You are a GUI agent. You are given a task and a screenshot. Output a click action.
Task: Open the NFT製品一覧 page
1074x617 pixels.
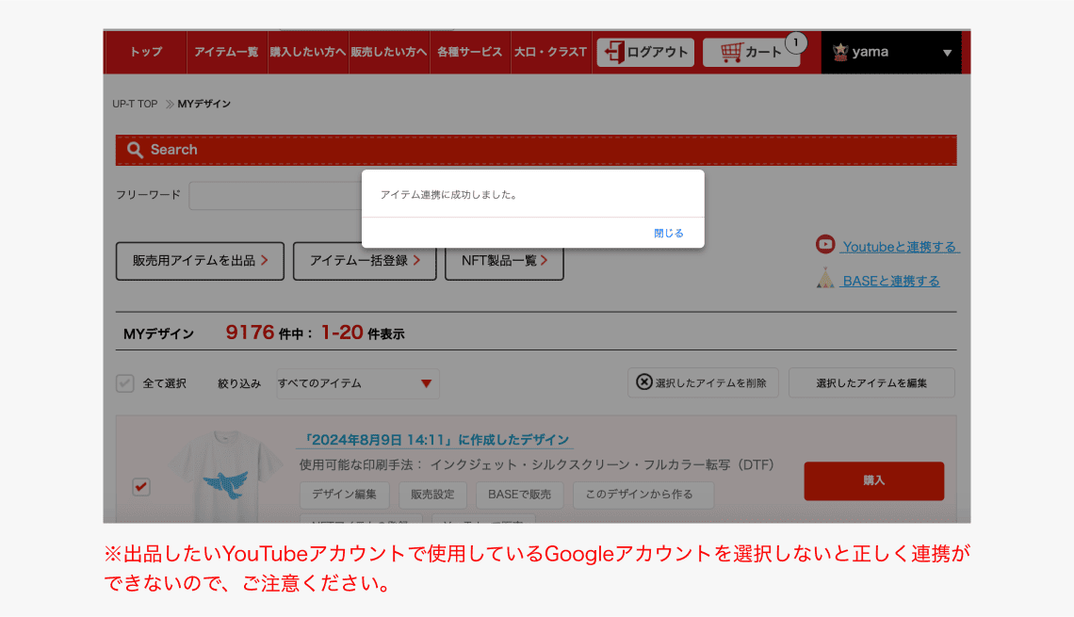(504, 261)
